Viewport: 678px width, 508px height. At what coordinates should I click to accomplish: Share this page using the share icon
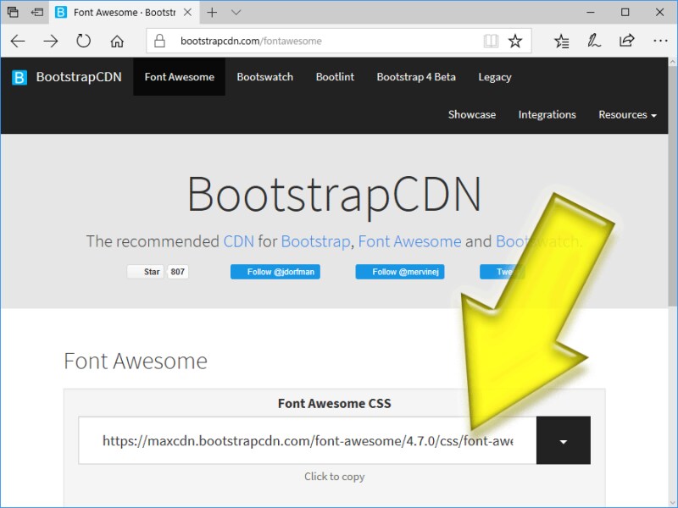click(x=626, y=40)
